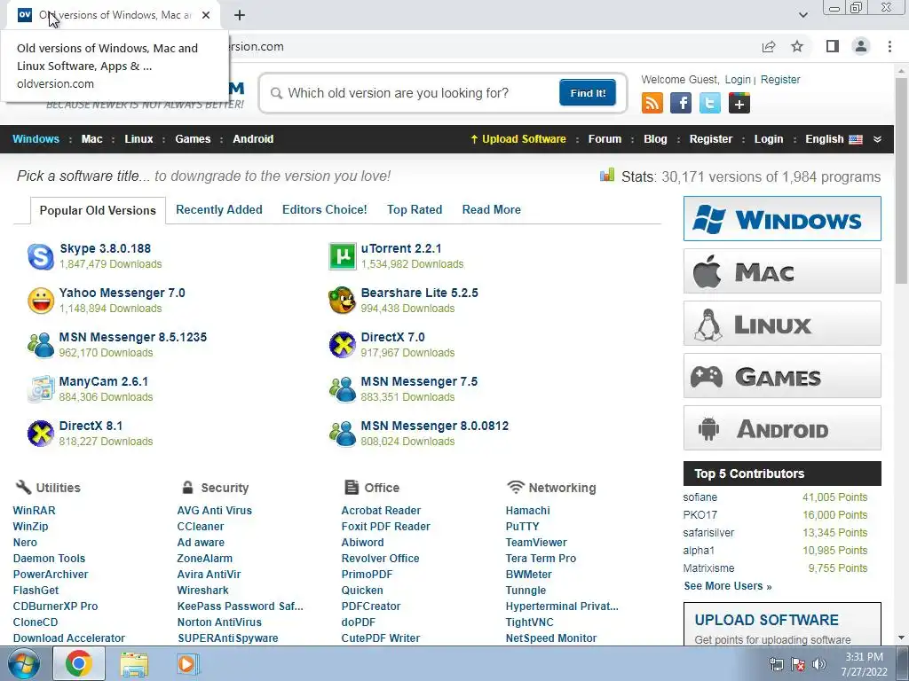909x681 pixels.
Task: Click the large Games platform button
Action: click(782, 376)
